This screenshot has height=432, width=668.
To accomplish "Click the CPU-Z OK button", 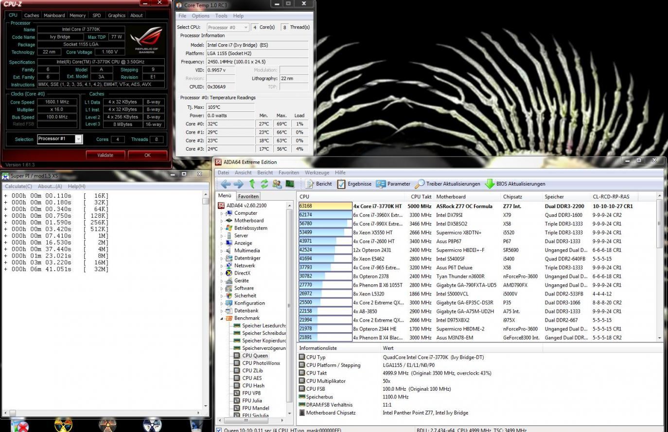I will click(x=147, y=155).
